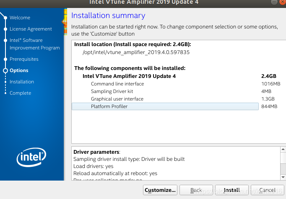Click the up arrow of driver parameters scrollbar
Screen dimensions: 286x199
pyautogui.click(x=283, y=150)
